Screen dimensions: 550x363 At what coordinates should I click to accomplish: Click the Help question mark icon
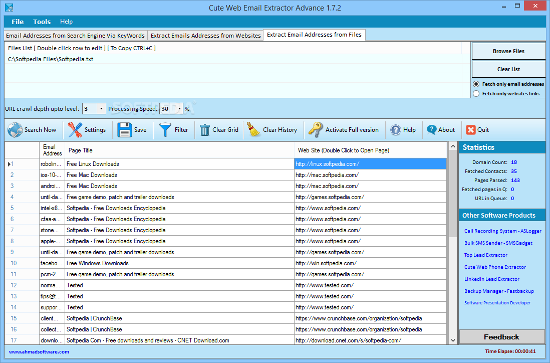coord(396,130)
